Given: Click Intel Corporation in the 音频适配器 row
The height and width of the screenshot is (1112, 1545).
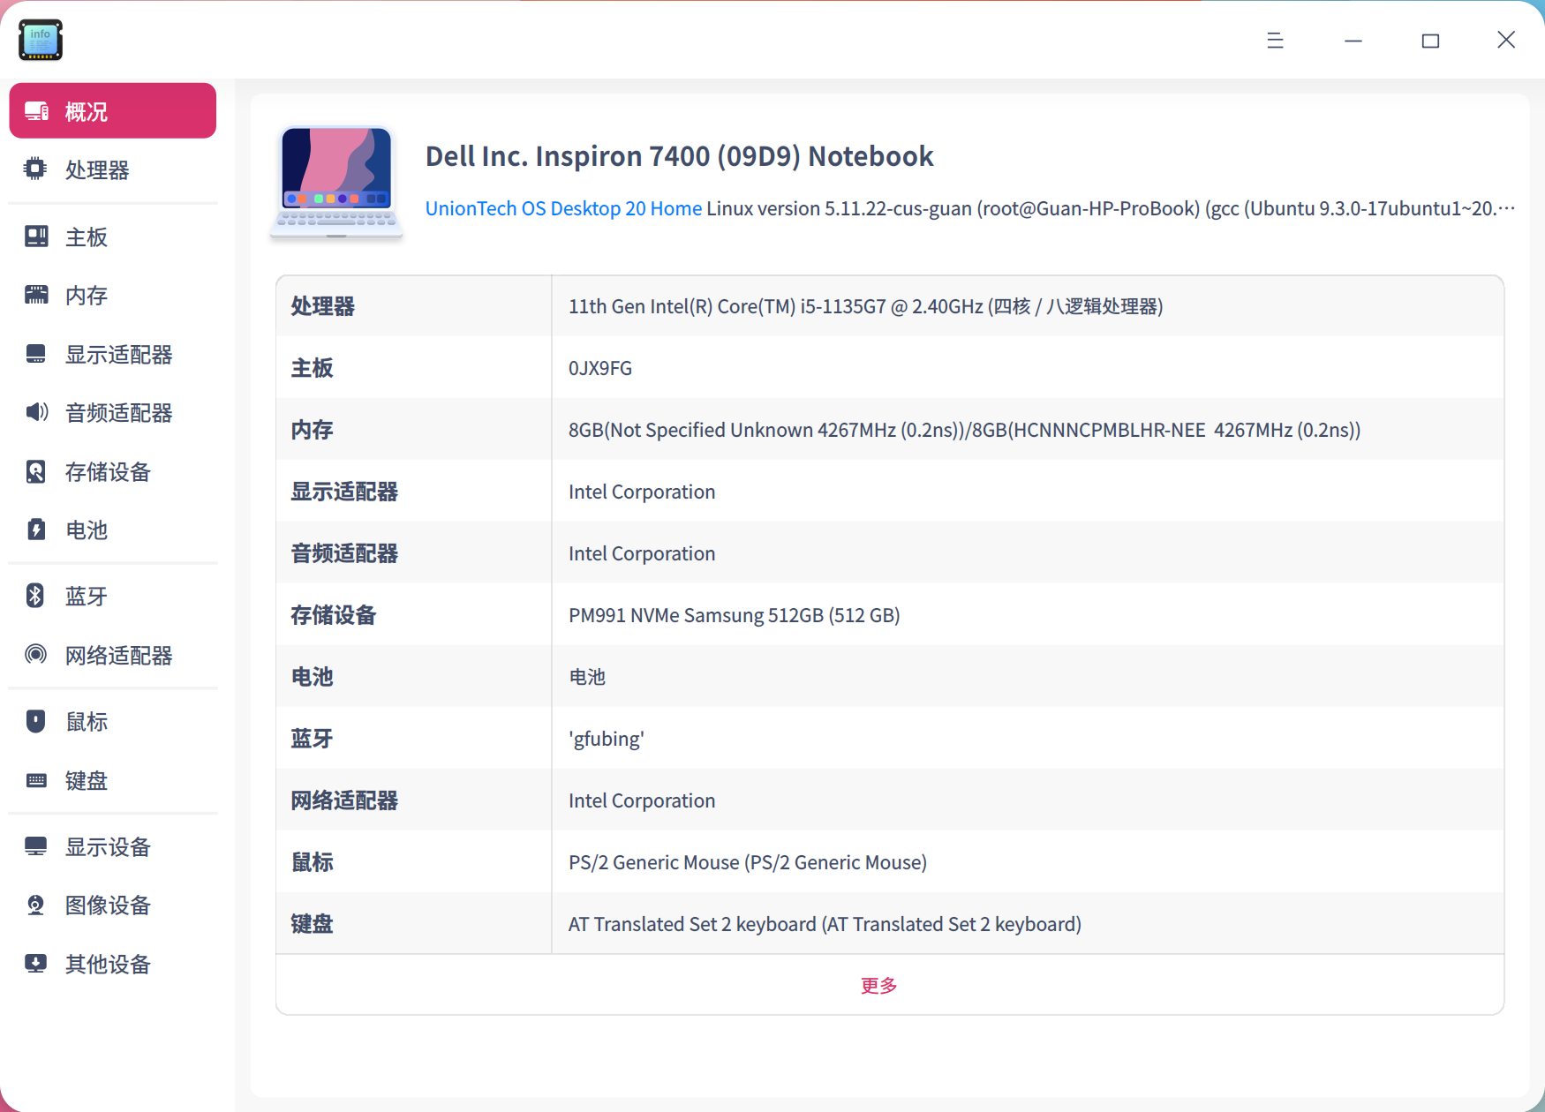Looking at the screenshot, I should [x=642, y=553].
